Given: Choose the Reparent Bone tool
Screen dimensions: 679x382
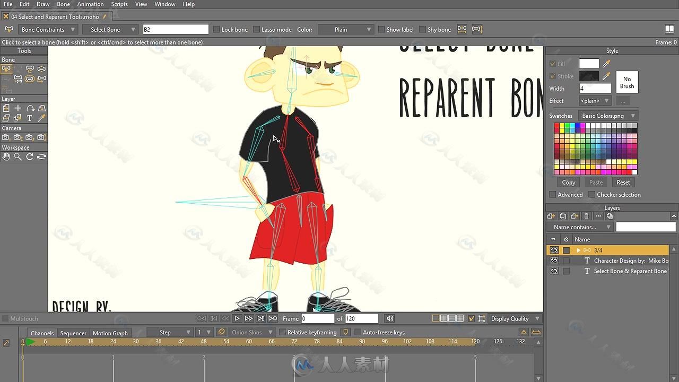Looking at the screenshot, I should click(x=18, y=79).
